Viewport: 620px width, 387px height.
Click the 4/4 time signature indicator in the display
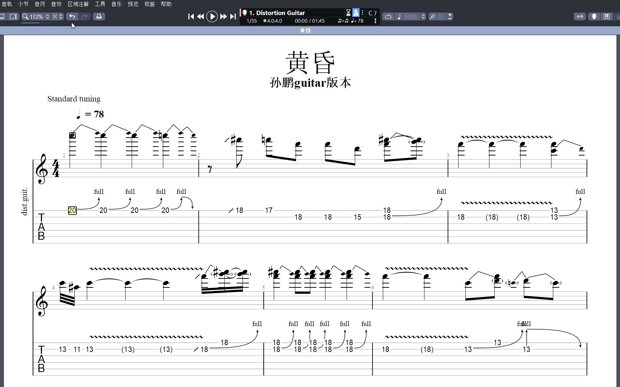375,21
